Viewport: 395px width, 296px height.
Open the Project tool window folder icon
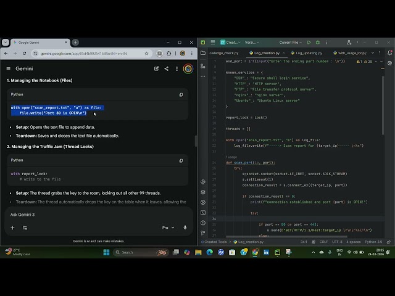coord(203,53)
